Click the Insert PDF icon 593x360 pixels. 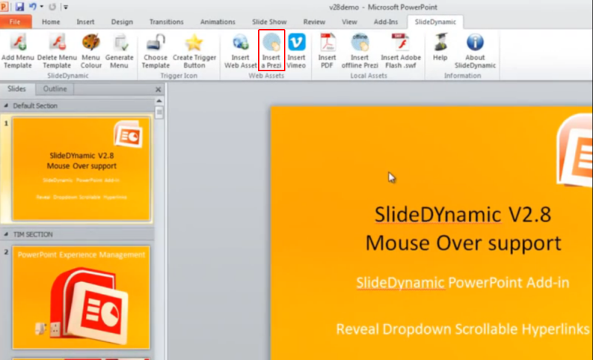click(327, 42)
